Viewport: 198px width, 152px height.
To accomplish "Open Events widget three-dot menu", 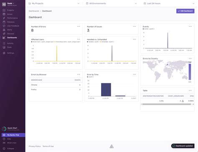I will click(x=190, y=26).
